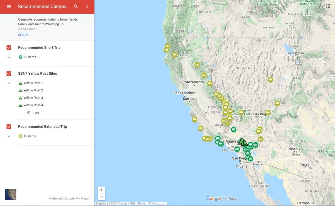Click the Yellow Post 1 triangle icon
Screen dimensions: 335x206
click(x=20, y=83)
